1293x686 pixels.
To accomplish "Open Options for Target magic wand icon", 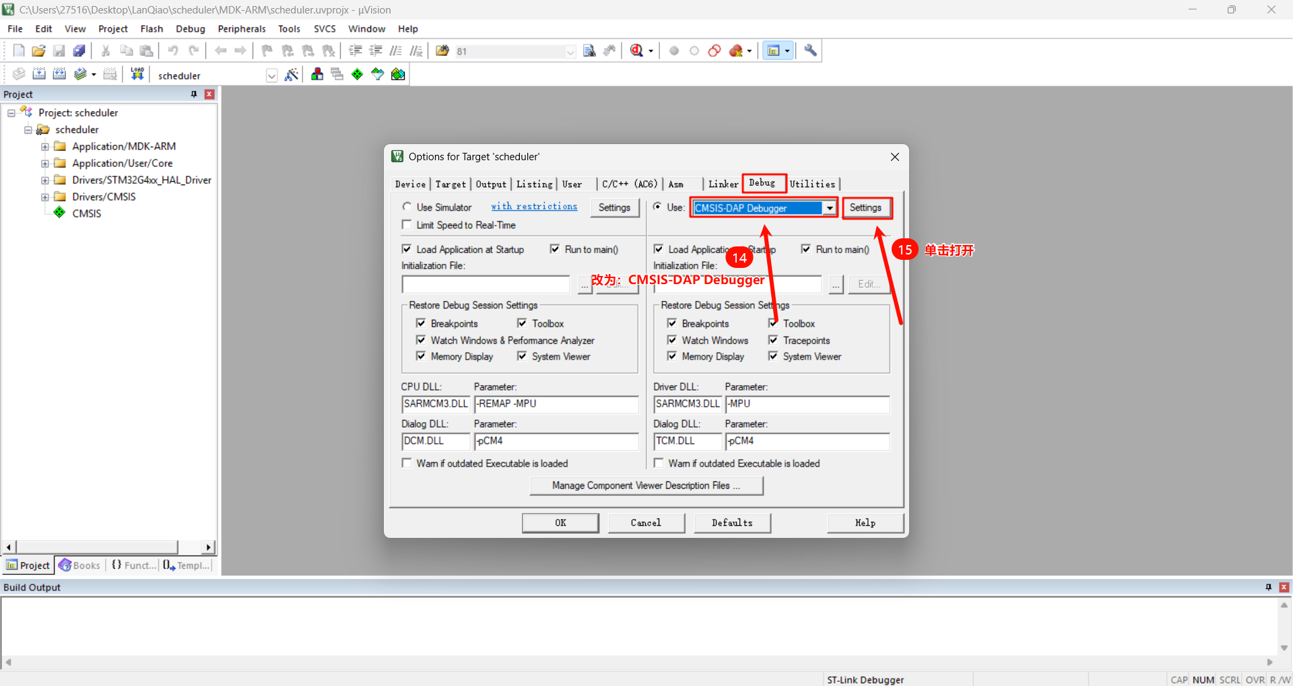I will click(x=292, y=74).
